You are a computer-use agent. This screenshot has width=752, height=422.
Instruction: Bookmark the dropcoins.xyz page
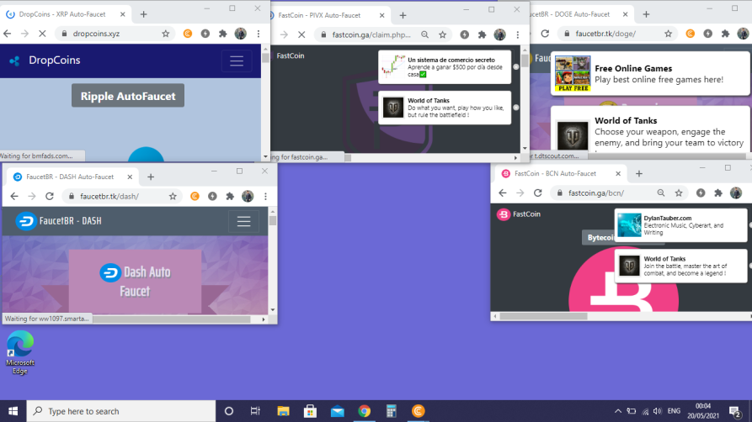[165, 34]
